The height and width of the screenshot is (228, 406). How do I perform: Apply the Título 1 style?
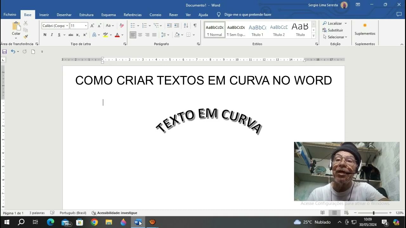[x=258, y=30]
